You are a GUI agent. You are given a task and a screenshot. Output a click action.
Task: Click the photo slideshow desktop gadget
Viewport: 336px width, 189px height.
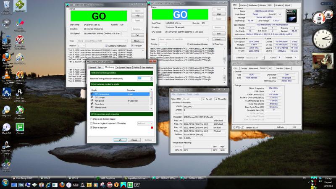323,61
